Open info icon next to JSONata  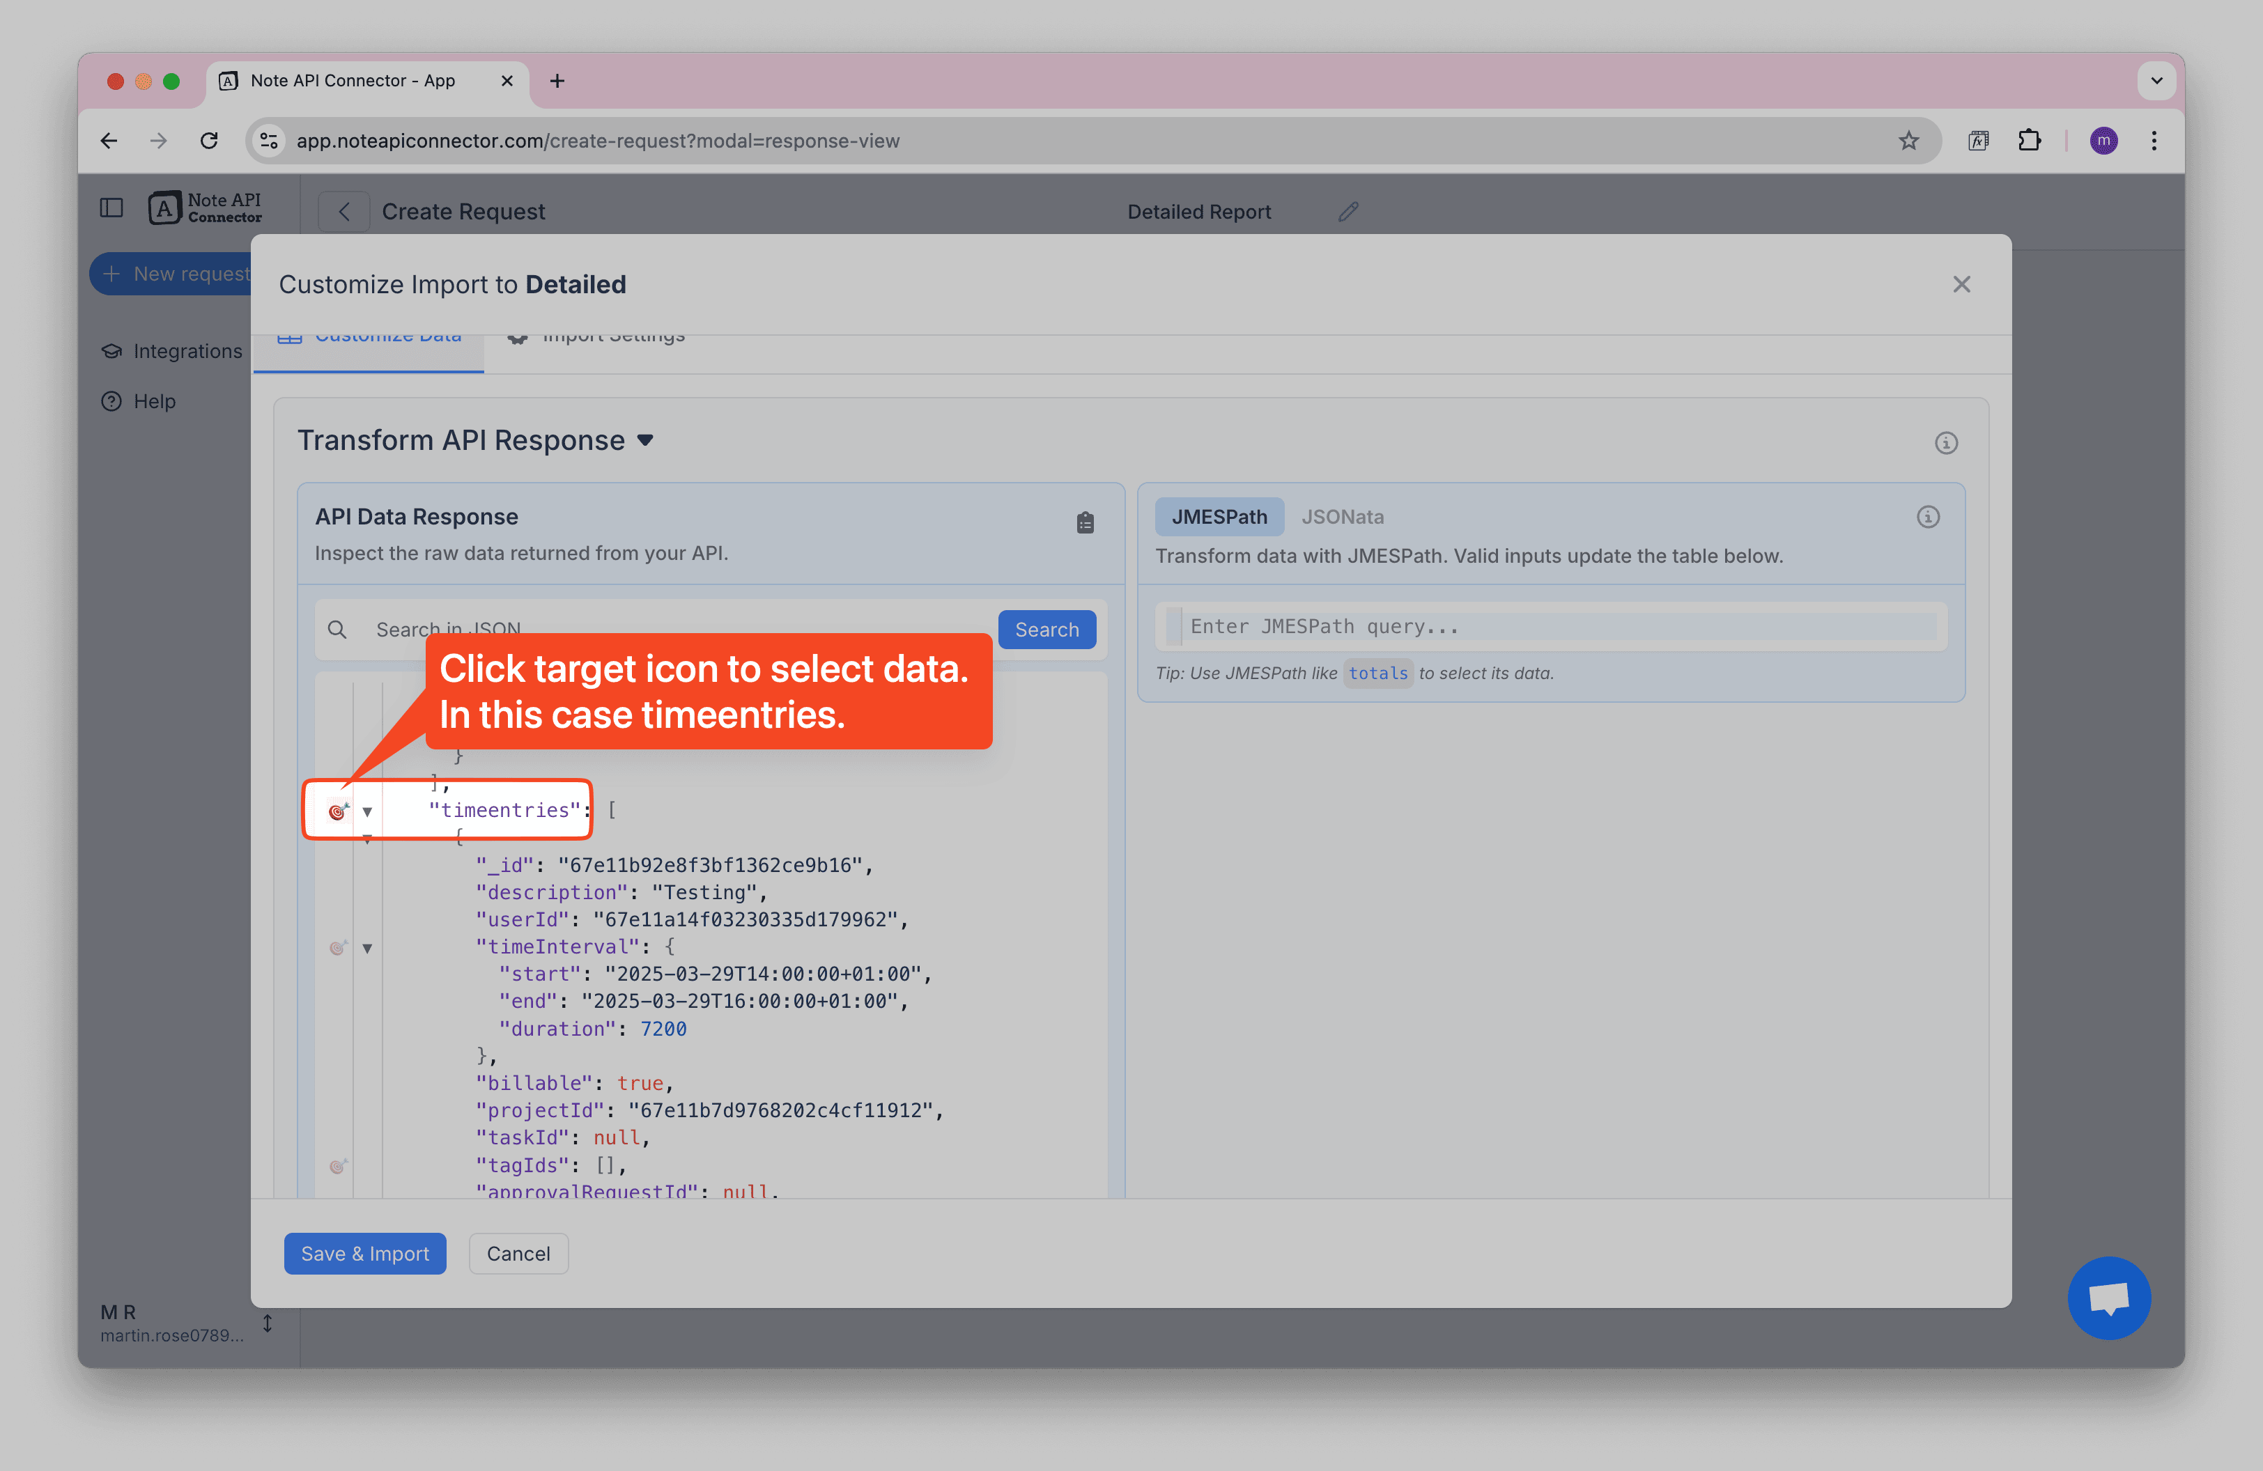point(1927,517)
